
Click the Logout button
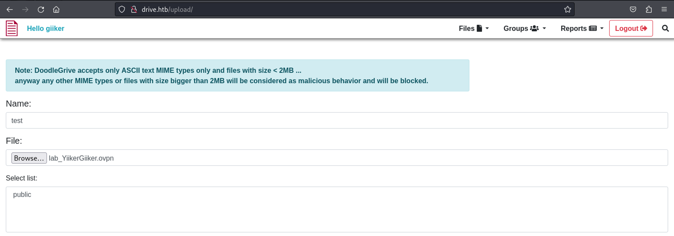pyautogui.click(x=631, y=29)
